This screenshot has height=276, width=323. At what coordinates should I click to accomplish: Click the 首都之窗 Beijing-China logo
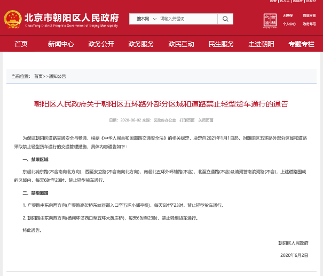pyautogui.click(x=271, y=20)
